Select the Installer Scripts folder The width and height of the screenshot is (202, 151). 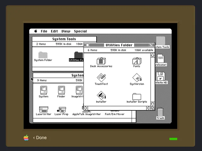(x=137, y=97)
